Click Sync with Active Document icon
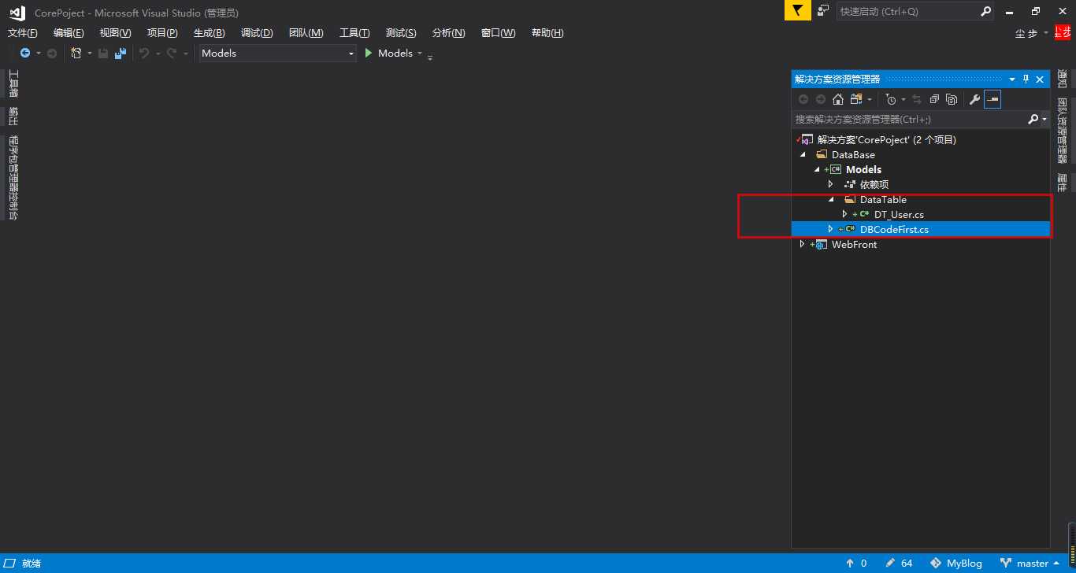 [917, 99]
